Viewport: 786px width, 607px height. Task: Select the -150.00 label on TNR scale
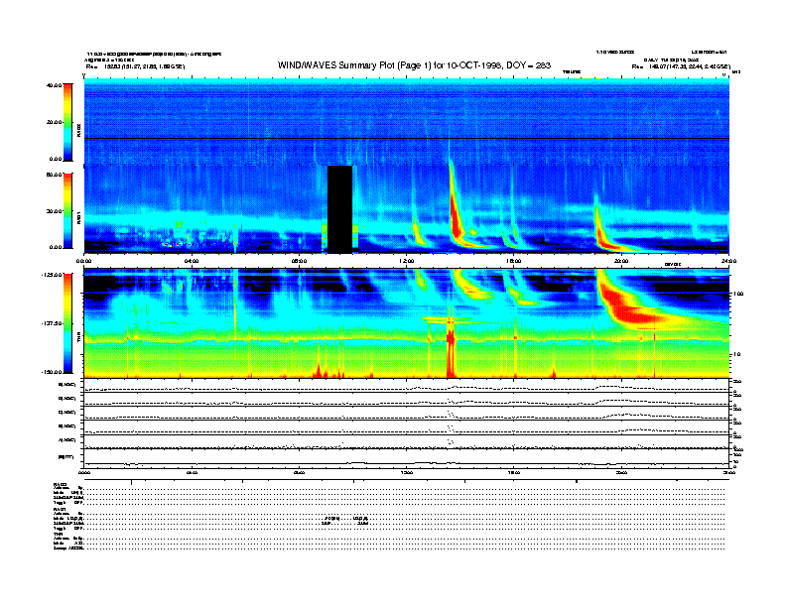pos(53,372)
